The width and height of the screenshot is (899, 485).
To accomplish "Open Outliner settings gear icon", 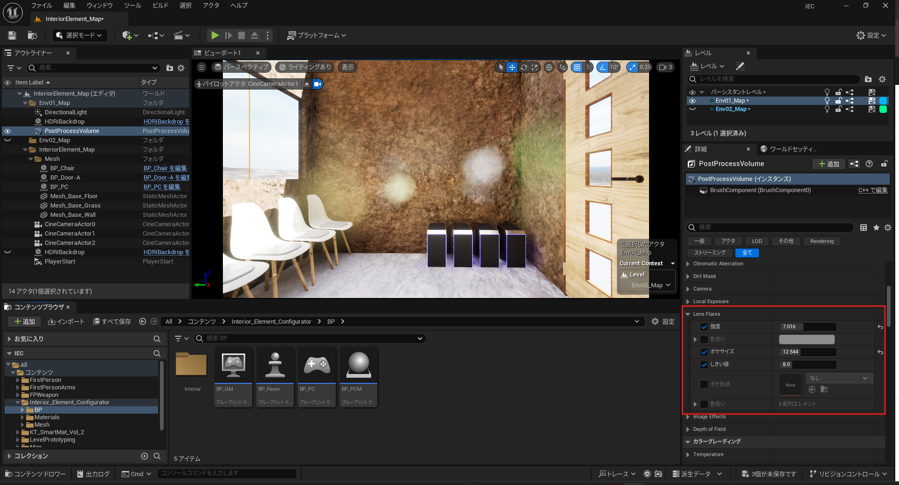I will pos(181,68).
